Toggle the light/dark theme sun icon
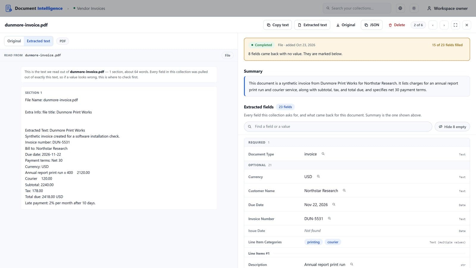Image resolution: width=476 pixels, height=268 pixels. (x=414, y=8)
